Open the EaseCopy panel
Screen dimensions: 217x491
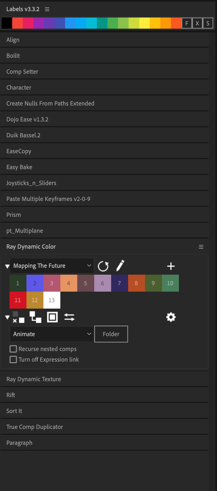click(105, 151)
